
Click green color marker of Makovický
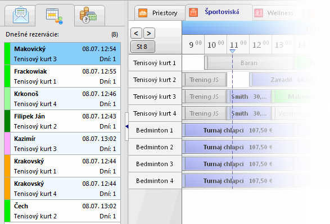(7, 54)
